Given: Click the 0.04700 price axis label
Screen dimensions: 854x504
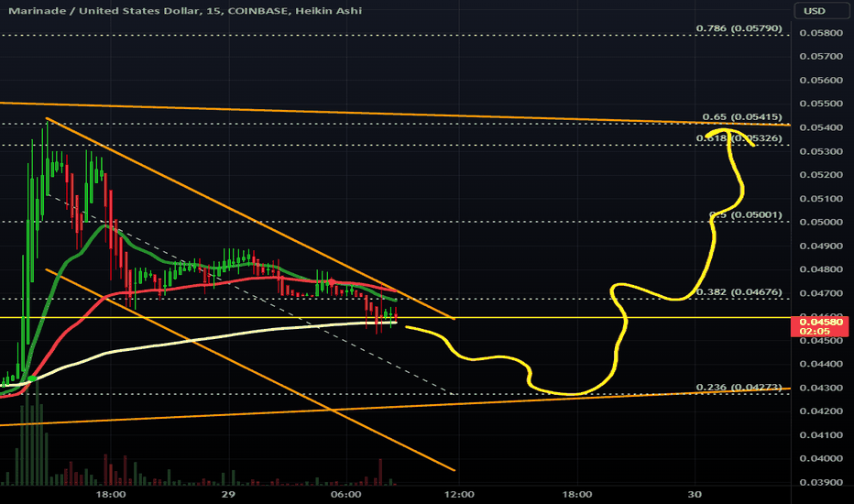Looking at the screenshot, I should pyautogui.click(x=821, y=293).
